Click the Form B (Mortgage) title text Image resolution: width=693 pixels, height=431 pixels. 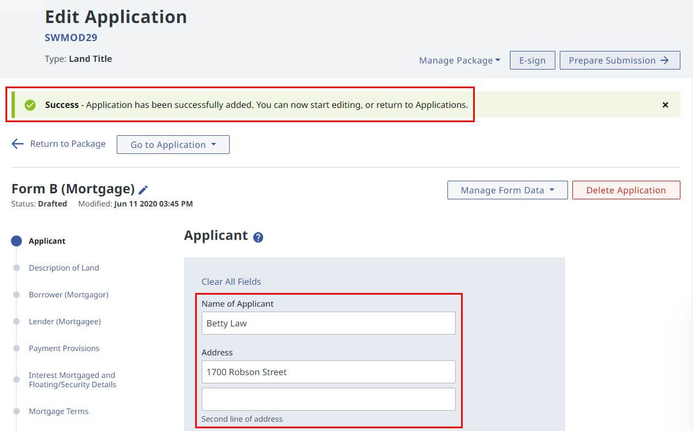(73, 189)
